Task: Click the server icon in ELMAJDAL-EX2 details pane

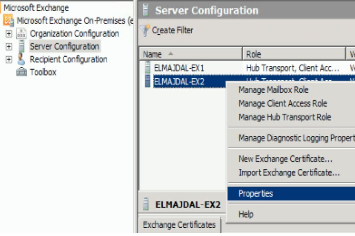Action: pyautogui.click(x=146, y=204)
